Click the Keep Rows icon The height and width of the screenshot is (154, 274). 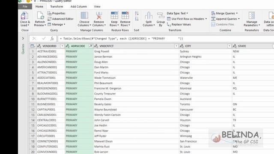pyautogui.click(x=114, y=15)
